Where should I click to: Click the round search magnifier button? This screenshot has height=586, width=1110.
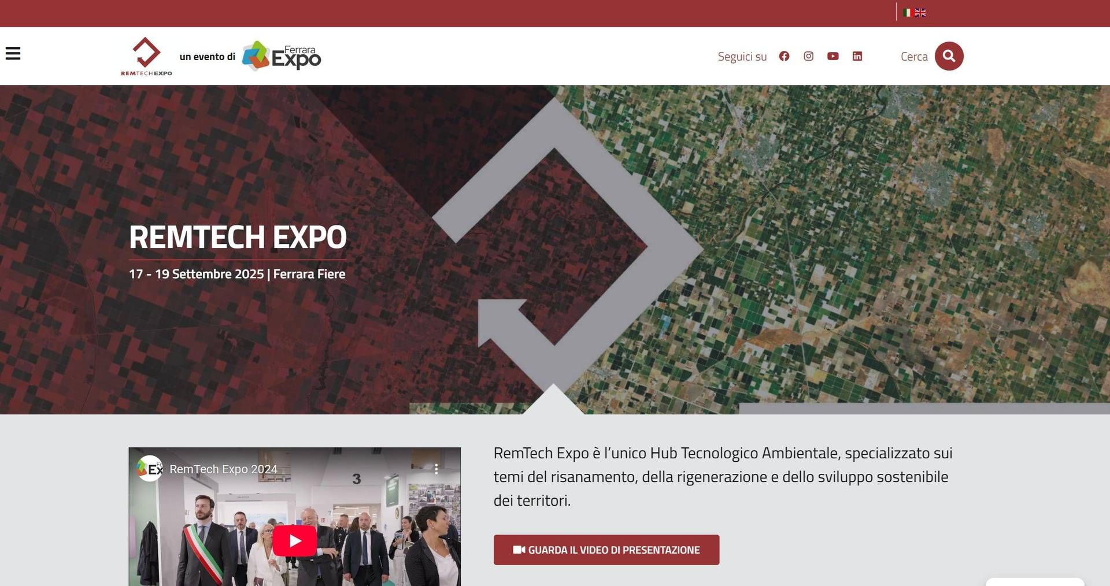point(949,56)
